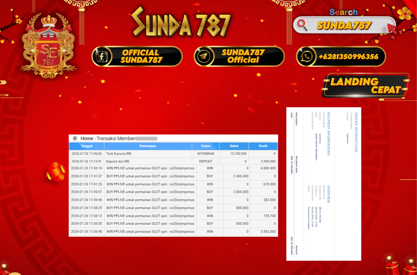Screen dimensions: 417x275
Task: Click the 2.000.000 debet amount
Action: [x=241, y=192]
